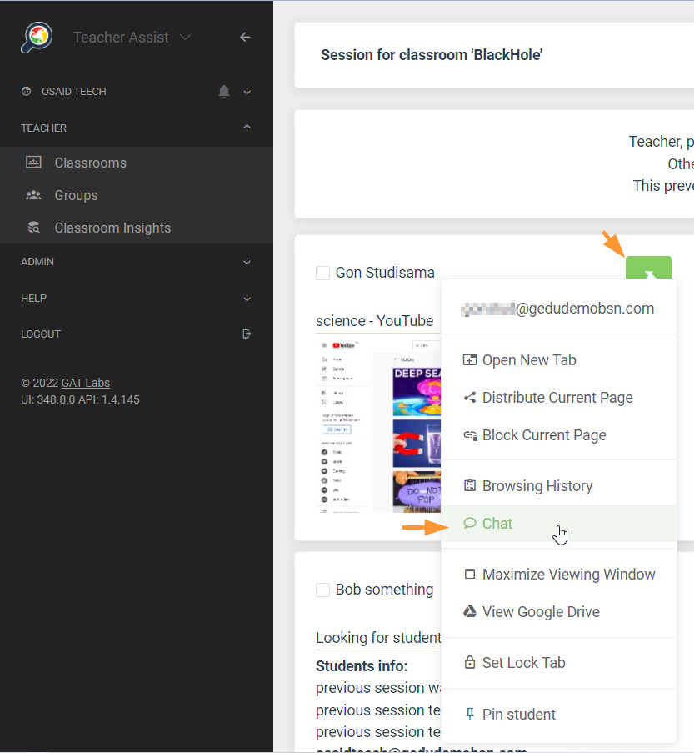
Task: Click the Google Drive icon
Action: coord(469,611)
